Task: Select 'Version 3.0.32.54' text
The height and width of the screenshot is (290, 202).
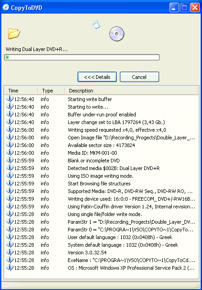Action: (87, 253)
